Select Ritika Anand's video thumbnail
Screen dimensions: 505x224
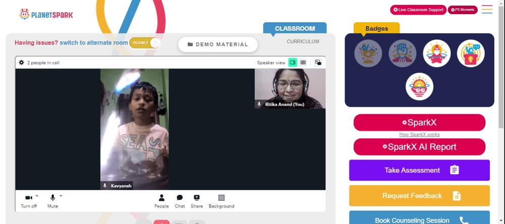coord(290,88)
